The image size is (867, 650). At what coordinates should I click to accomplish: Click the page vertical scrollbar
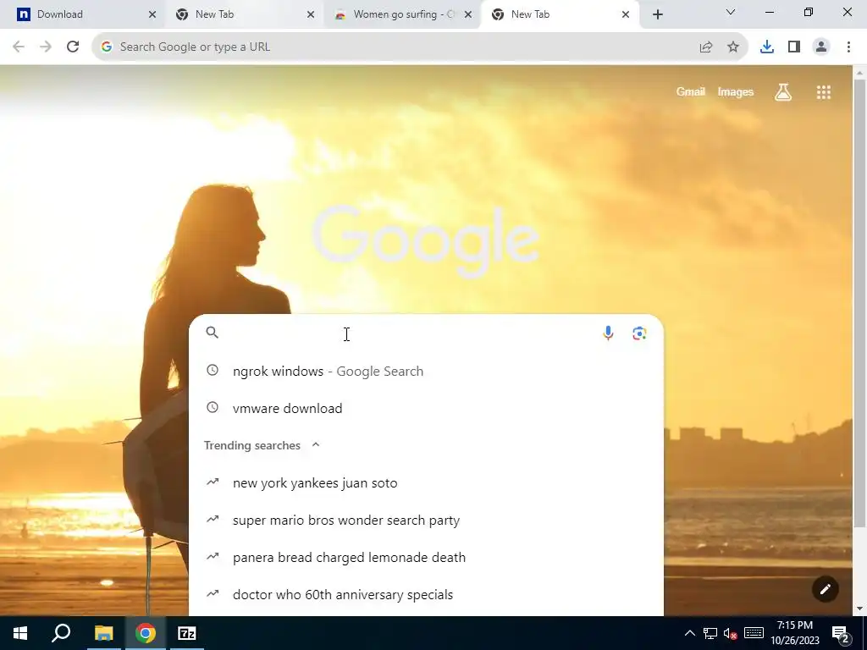[860, 303]
